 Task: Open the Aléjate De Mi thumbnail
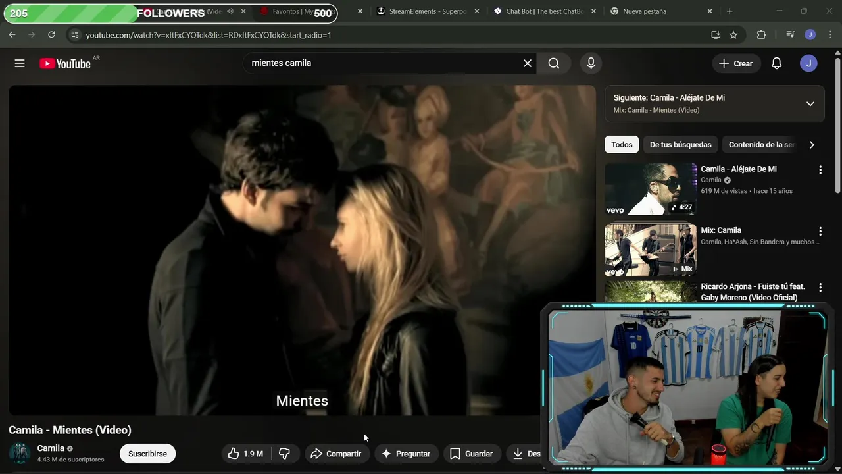pyautogui.click(x=651, y=189)
